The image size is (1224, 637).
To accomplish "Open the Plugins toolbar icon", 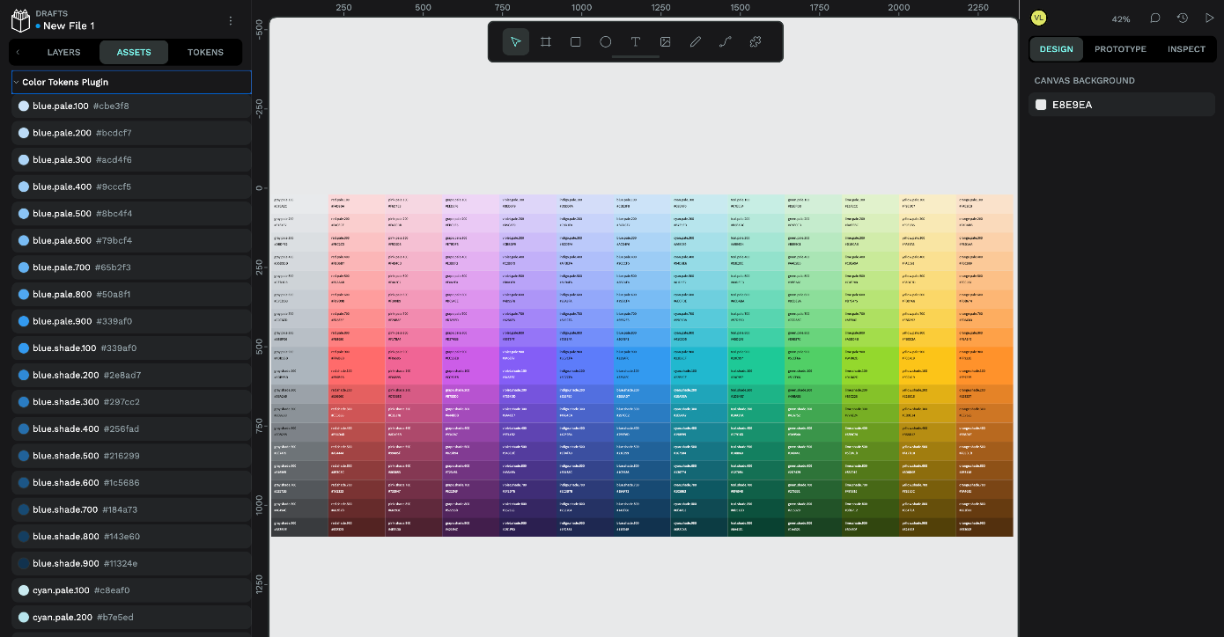I will tap(756, 41).
